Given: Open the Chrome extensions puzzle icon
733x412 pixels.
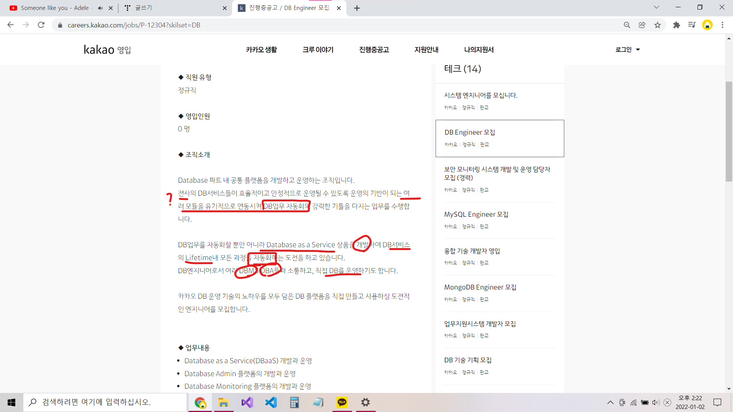Looking at the screenshot, I should pos(676,25).
